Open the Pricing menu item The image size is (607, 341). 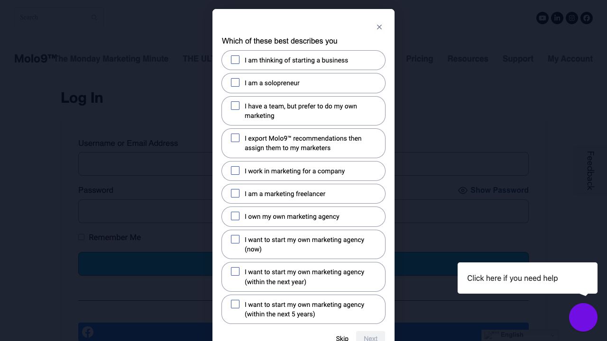(419, 59)
